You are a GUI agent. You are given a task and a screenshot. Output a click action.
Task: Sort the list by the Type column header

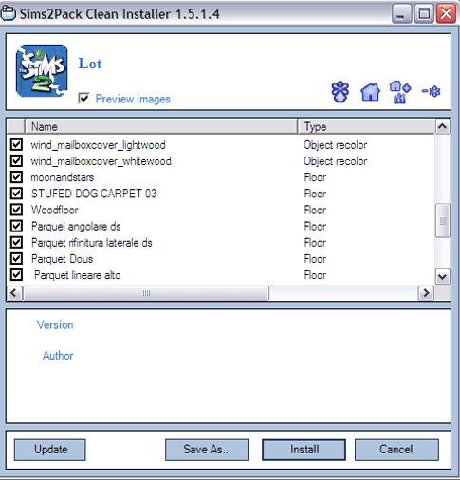(x=367, y=127)
